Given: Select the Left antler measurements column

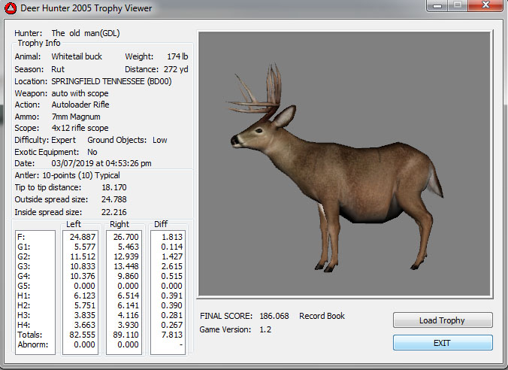Looking at the screenshot, I should point(80,292).
